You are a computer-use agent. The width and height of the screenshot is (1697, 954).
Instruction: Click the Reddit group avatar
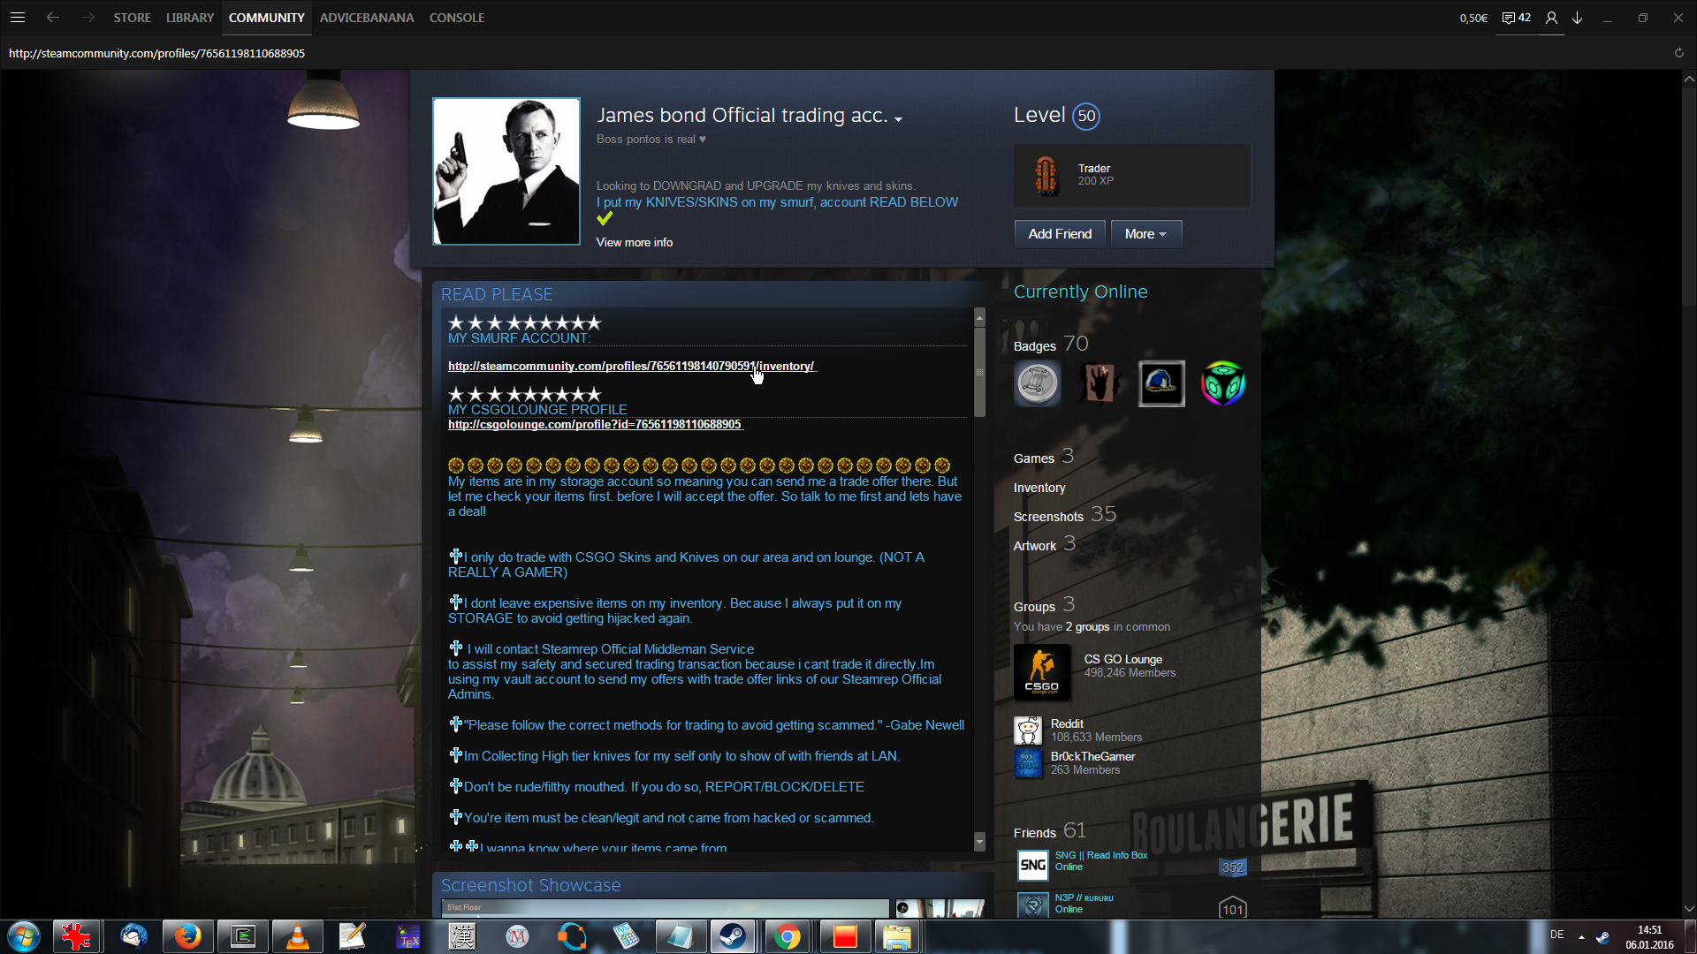1028,731
